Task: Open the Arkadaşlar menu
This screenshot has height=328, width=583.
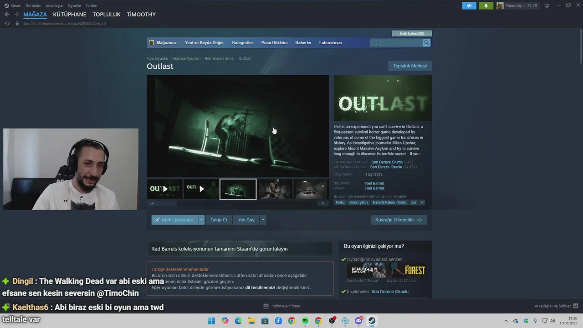Action: pyautogui.click(x=55, y=5)
